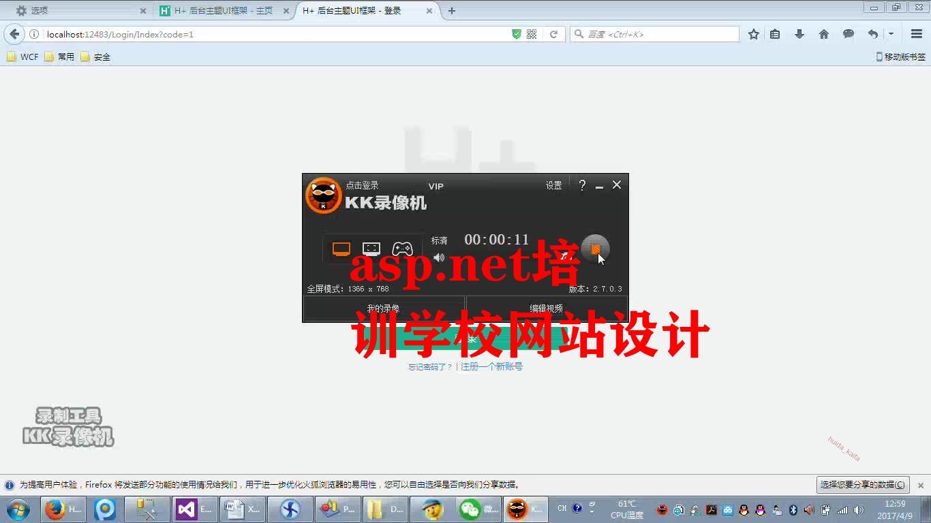
Task: Click the stop recording button
Action: [x=596, y=249]
